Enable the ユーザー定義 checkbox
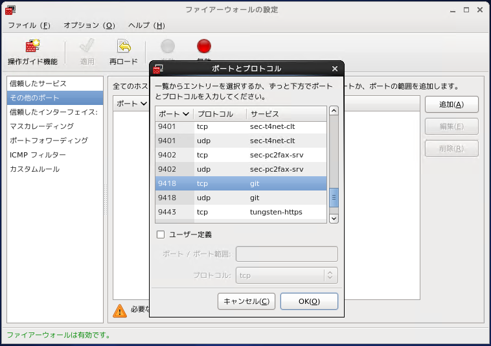 (x=161, y=235)
